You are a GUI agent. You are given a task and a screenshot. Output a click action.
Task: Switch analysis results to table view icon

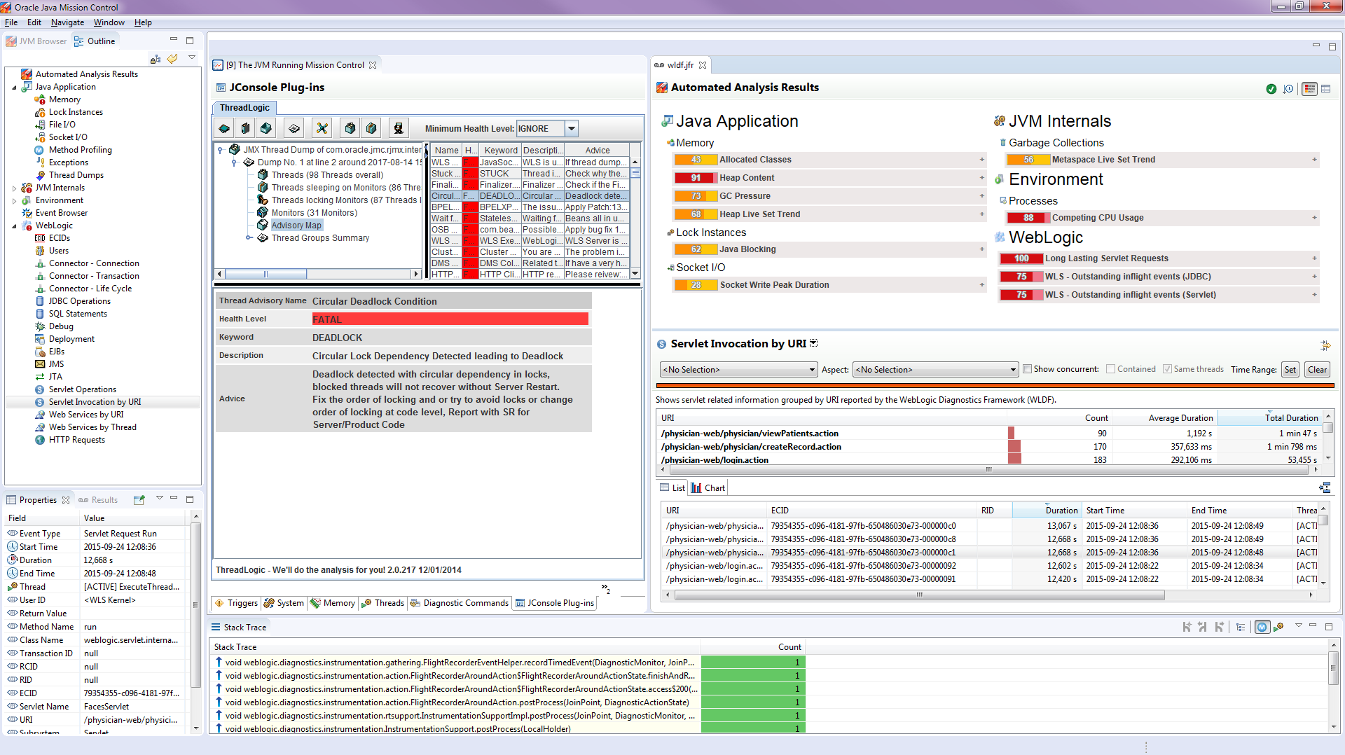1325,89
